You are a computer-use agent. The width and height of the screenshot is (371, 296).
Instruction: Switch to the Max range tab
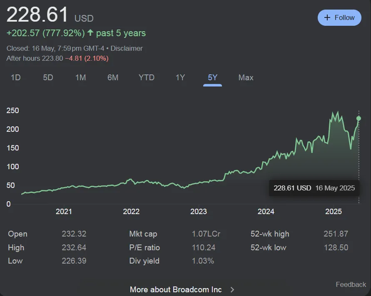pos(246,77)
